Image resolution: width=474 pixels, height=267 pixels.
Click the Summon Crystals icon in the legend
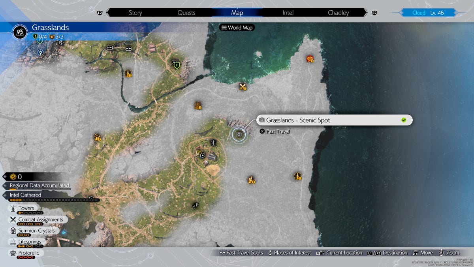tap(13, 231)
